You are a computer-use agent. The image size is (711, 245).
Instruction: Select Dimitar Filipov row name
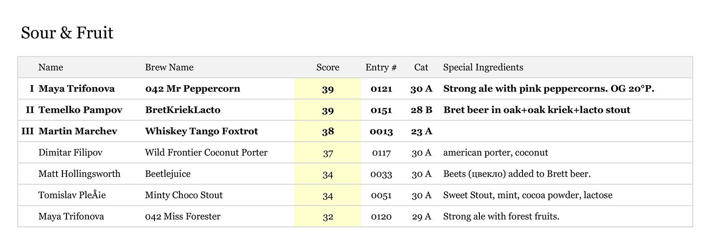[70, 153]
